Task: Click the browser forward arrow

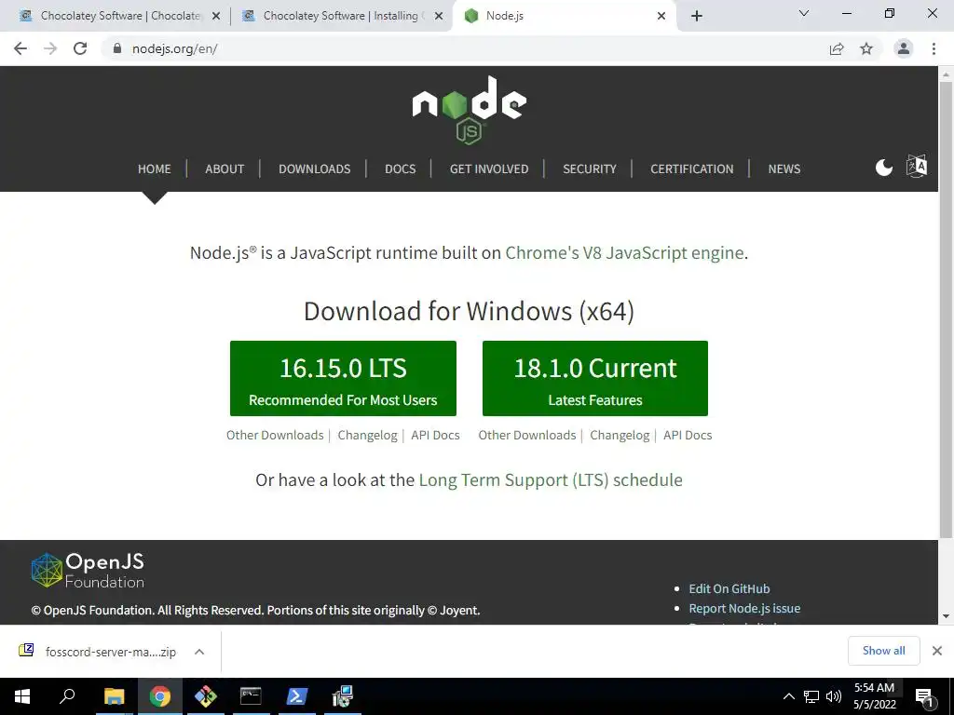Action: [x=50, y=48]
